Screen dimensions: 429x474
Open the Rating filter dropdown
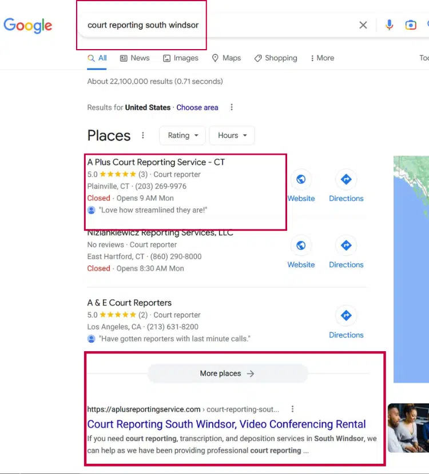point(183,135)
